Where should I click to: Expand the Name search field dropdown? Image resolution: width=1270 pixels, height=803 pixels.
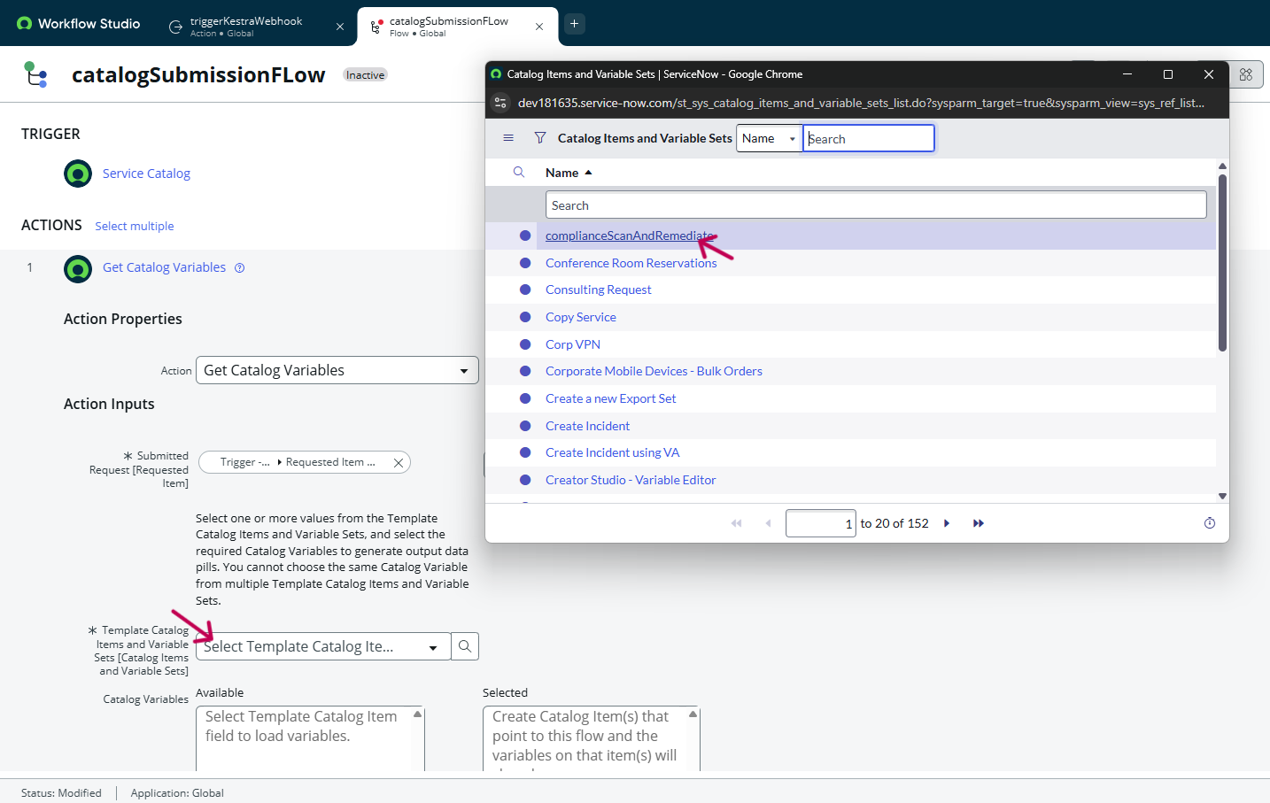point(769,139)
